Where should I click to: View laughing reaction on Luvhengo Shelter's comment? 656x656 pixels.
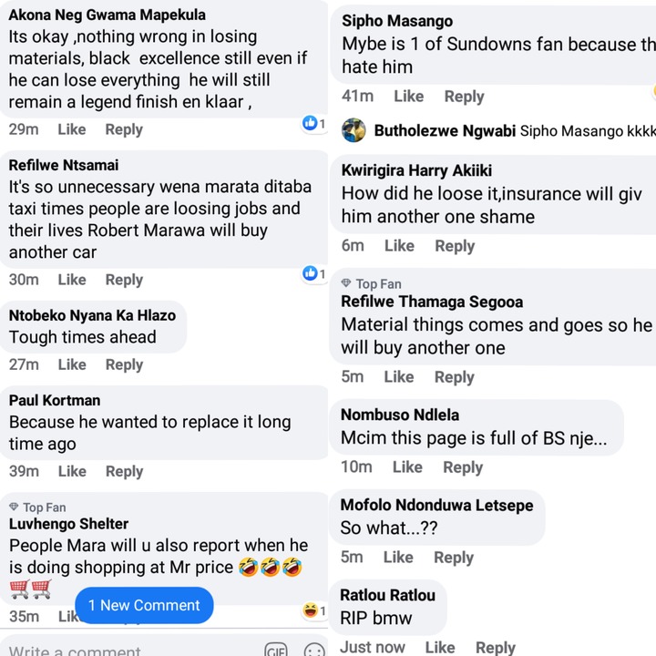click(x=314, y=610)
